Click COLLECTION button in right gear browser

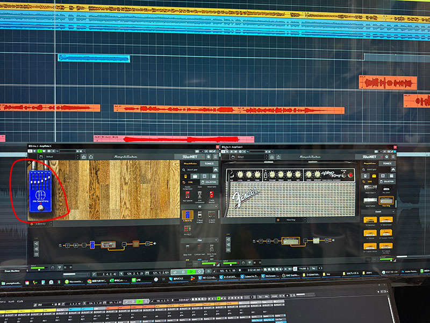[387, 181]
